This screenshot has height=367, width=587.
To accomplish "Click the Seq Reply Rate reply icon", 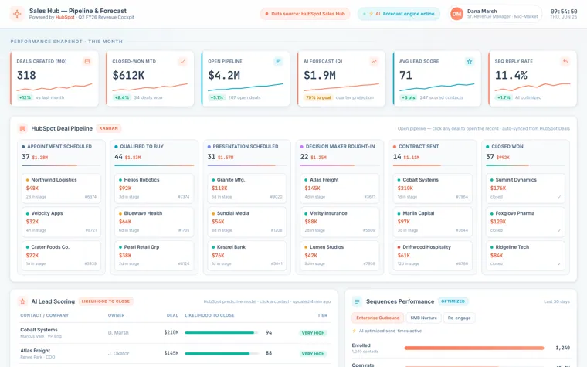I will [x=565, y=61].
